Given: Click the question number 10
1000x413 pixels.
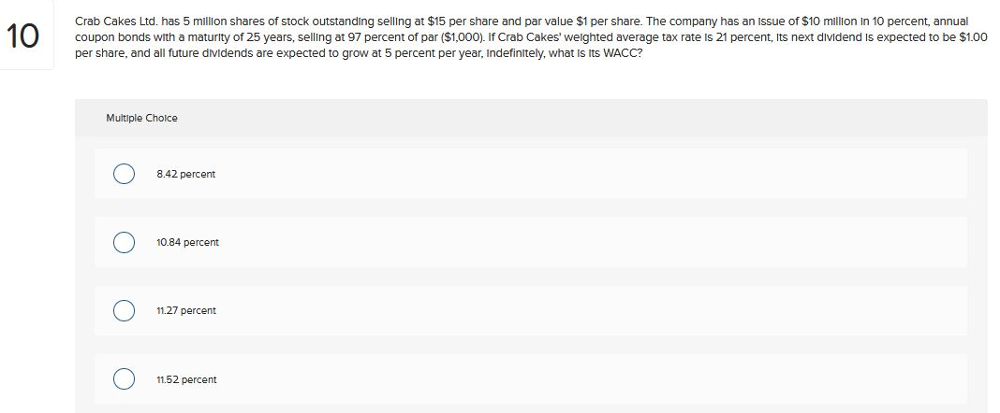Looking at the screenshot, I should pos(24,37).
